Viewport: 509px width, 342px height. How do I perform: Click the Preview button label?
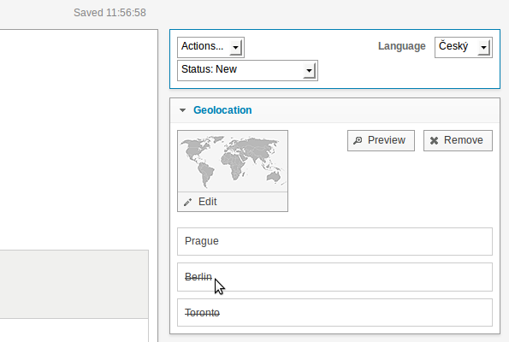pyautogui.click(x=387, y=140)
